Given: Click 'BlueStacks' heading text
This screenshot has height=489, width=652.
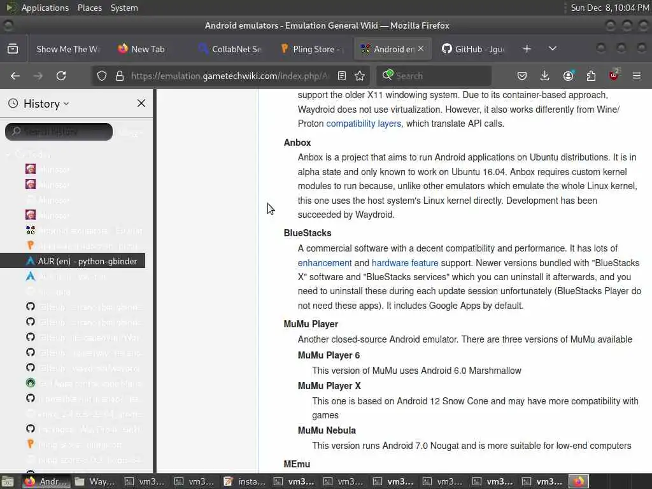Looking at the screenshot, I should [308, 233].
